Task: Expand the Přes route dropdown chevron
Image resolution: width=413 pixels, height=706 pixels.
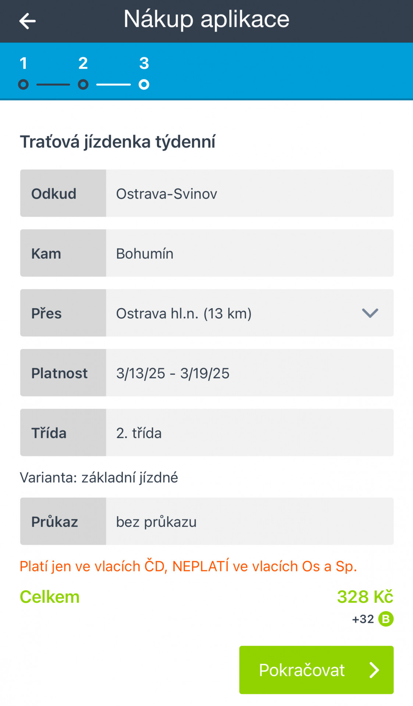Action: click(370, 313)
